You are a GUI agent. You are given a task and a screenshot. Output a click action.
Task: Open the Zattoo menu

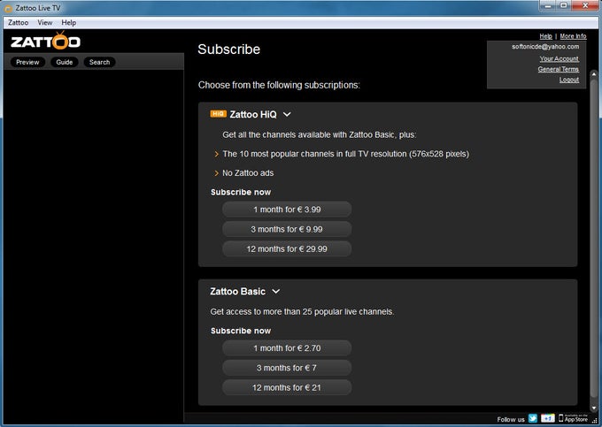point(18,23)
